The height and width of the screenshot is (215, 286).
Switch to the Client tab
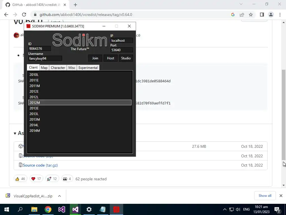(x=33, y=67)
